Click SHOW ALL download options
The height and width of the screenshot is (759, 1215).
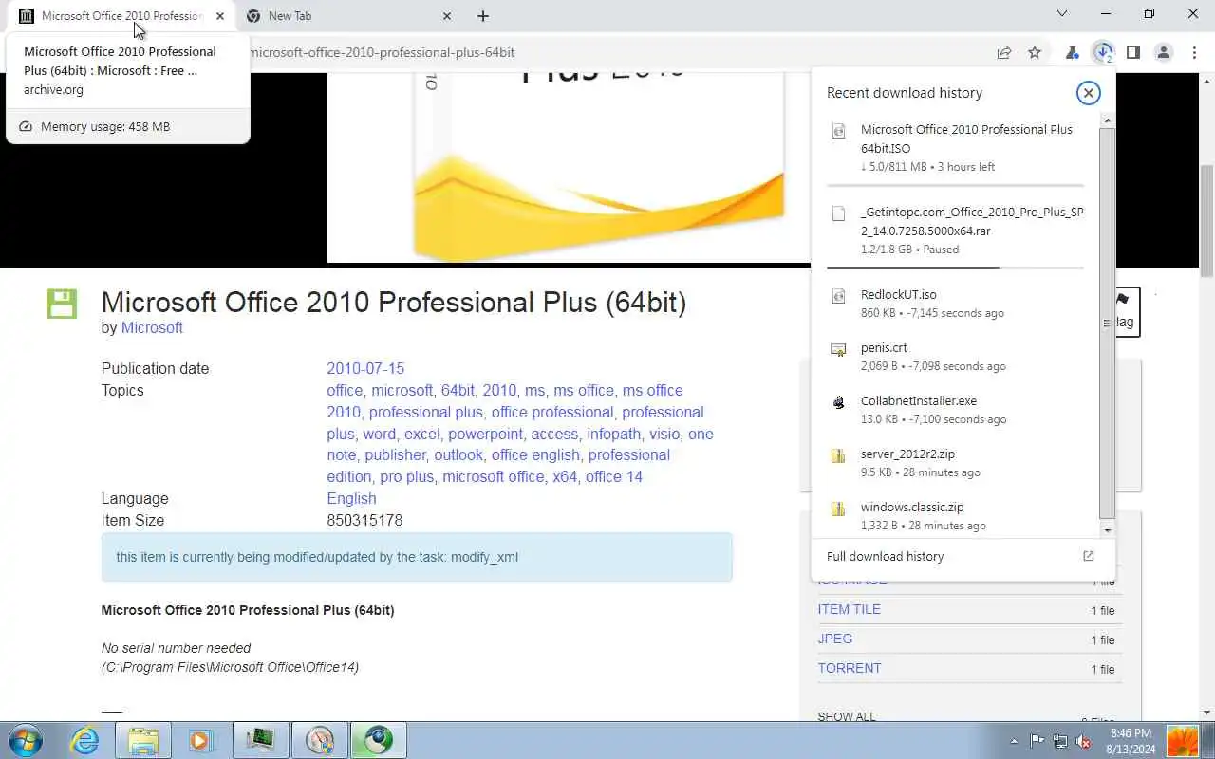pos(847,716)
